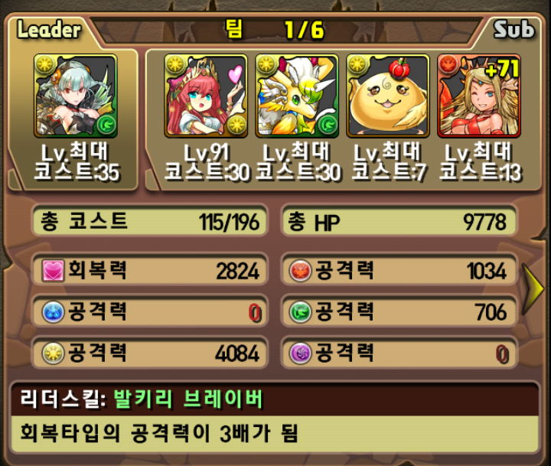The height and width of the screenshot is (466, 551).
Task: Click the 총 HP 9778 bar
Action: click(x=399, y=221)
